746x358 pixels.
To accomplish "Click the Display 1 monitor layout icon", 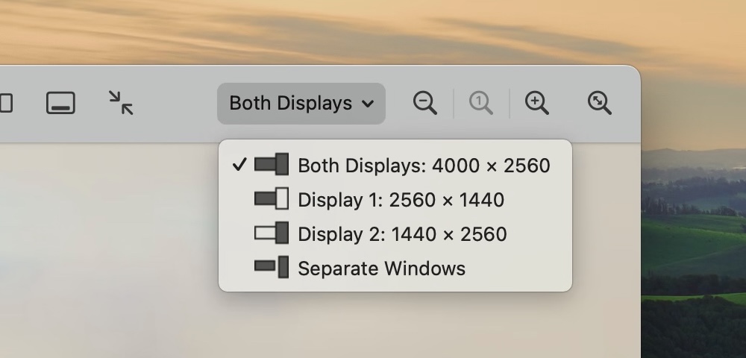I will click(x=271, y=199).
